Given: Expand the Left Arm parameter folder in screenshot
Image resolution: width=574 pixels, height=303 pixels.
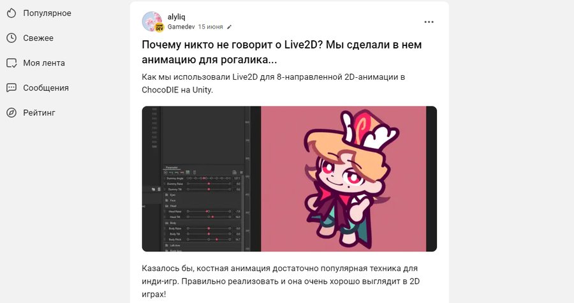Looking at the screenshot, I should [x=173, y=245].
